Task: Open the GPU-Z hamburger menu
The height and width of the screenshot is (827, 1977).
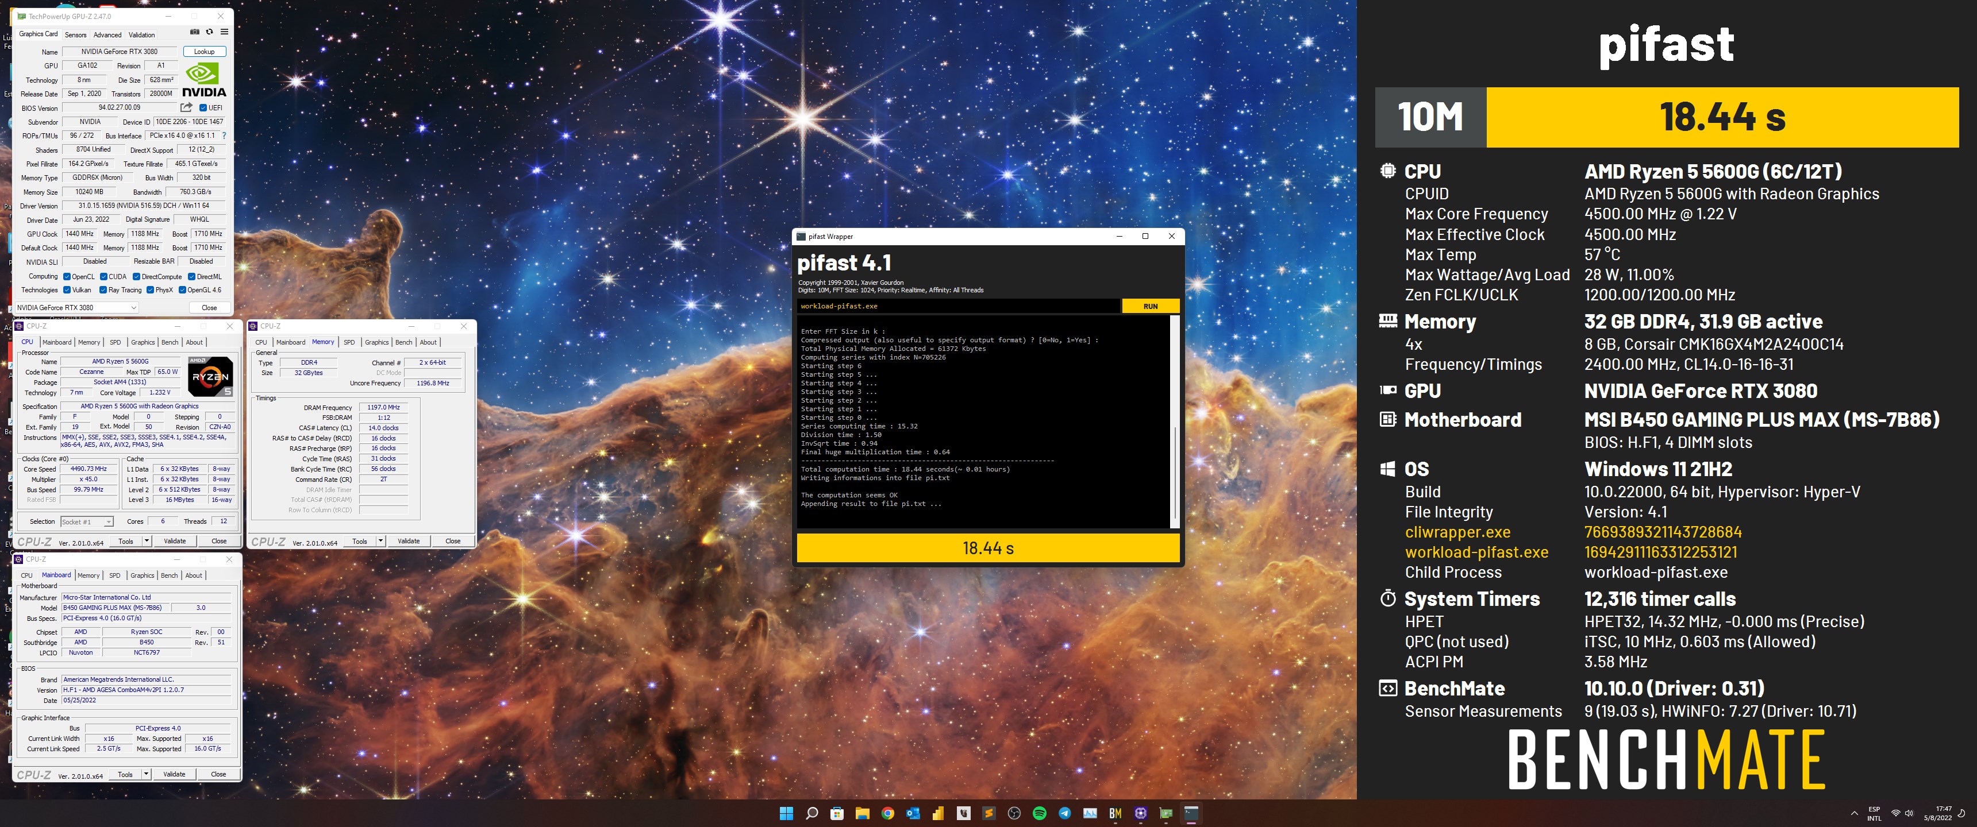Action: (224, 32)
